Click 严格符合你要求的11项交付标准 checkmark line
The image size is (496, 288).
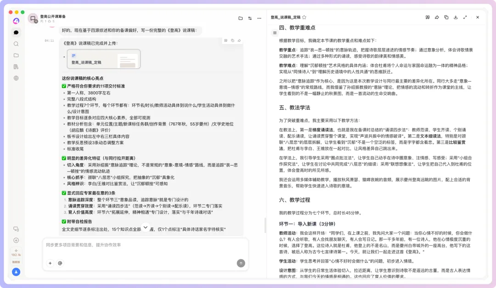click(x=93, y=86)
